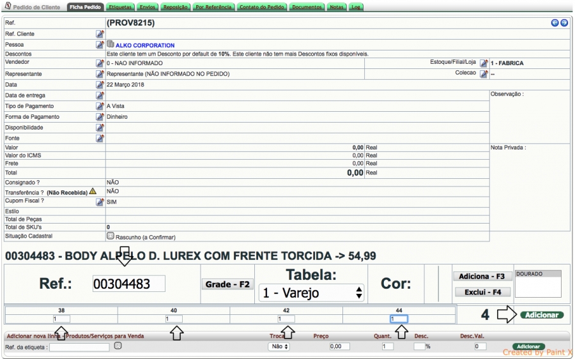This screenshot has height=359, width=575.
Task: Open the Troca dropdown set to Não
Action: [278, 346]
